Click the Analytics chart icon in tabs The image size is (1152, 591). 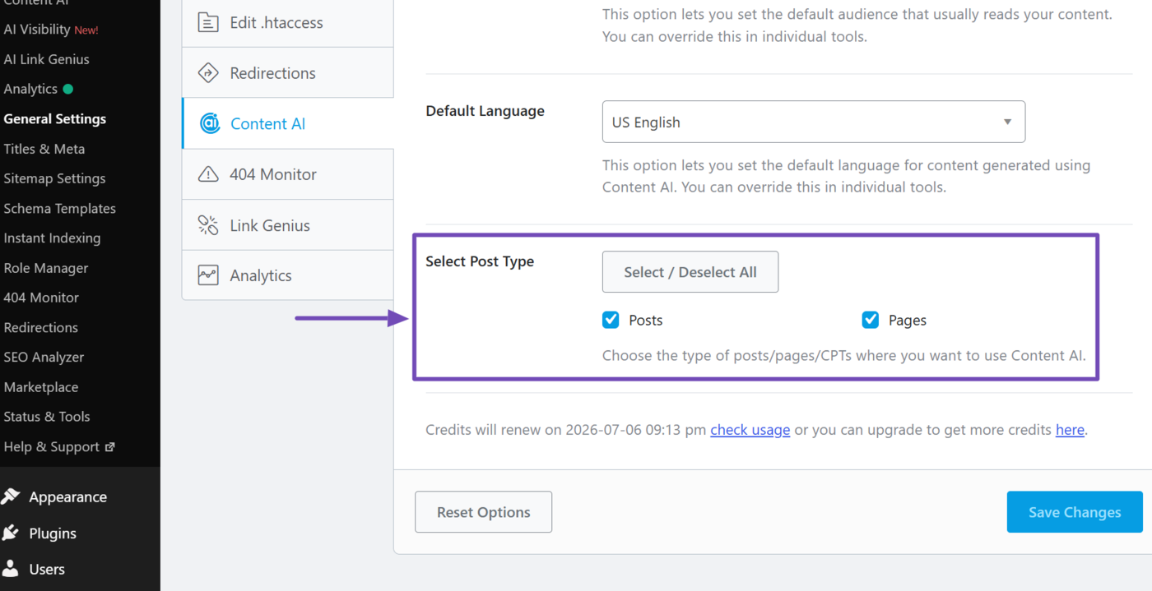click(208, 275)
